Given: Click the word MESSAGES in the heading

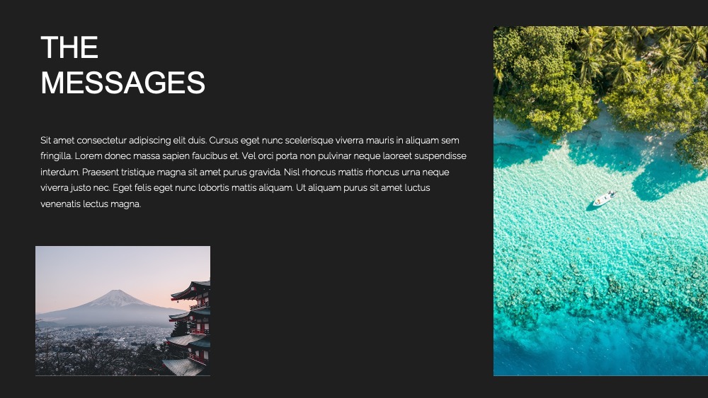Looking at the screenshot, I should pyautogui.click(x=122, y=83).
